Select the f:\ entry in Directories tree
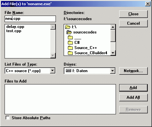 (74, 27)
